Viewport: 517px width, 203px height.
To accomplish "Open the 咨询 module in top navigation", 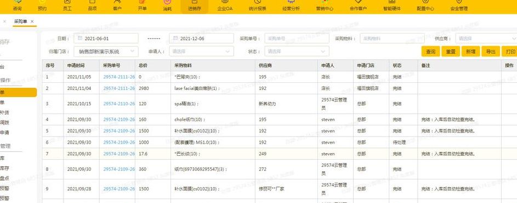I will pos(17,6).
